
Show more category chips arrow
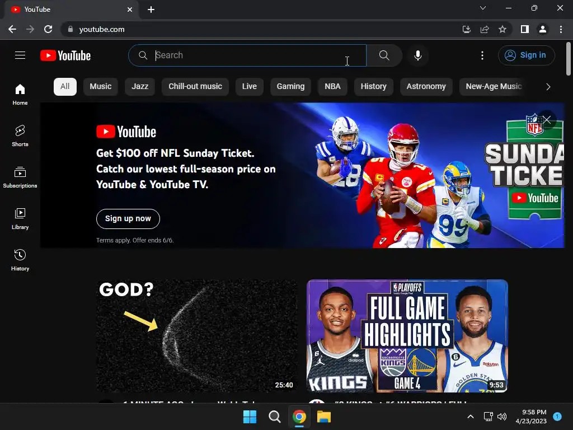[548, 87]
